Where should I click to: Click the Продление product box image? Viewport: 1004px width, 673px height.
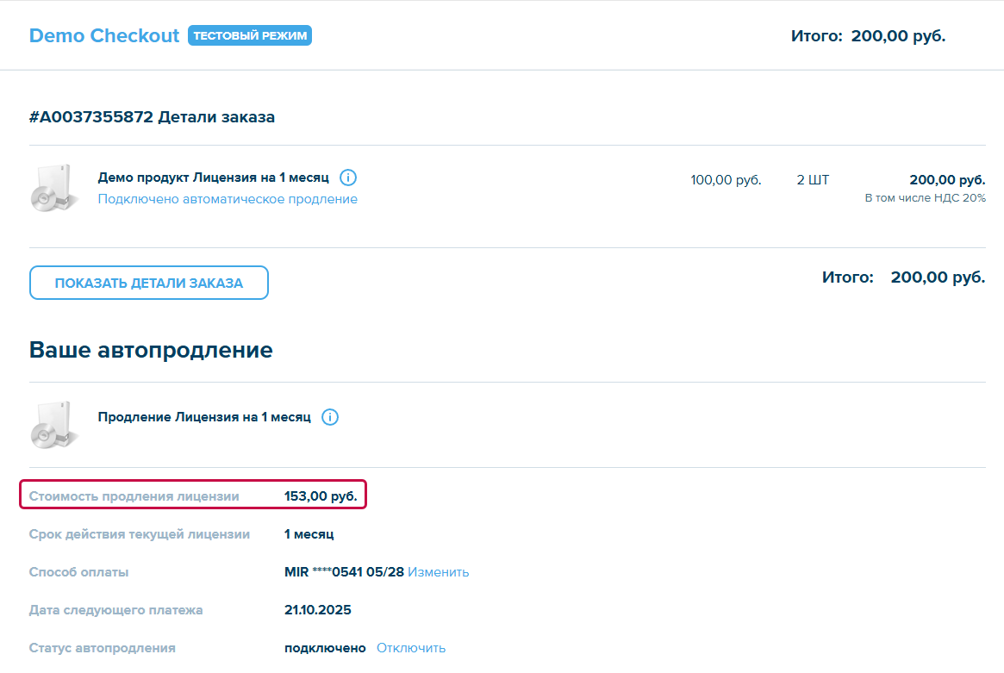[54, 425]
